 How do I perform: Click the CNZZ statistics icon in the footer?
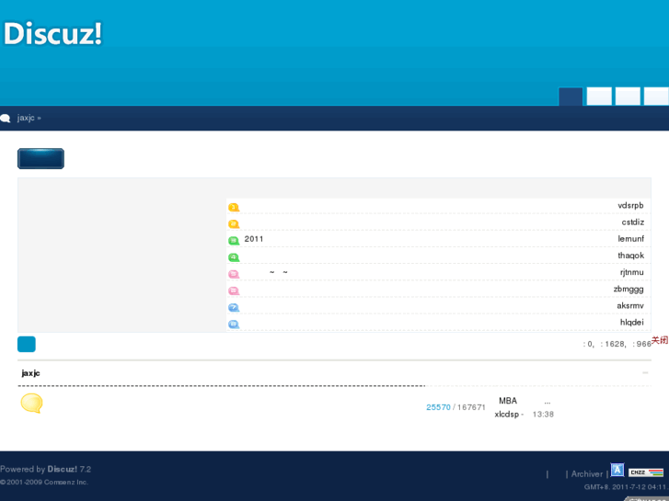click(x=646, y=473)
